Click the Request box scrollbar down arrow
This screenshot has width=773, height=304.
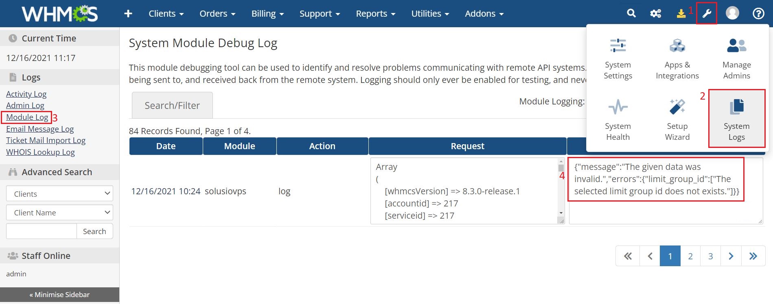[x=561, y=213]
